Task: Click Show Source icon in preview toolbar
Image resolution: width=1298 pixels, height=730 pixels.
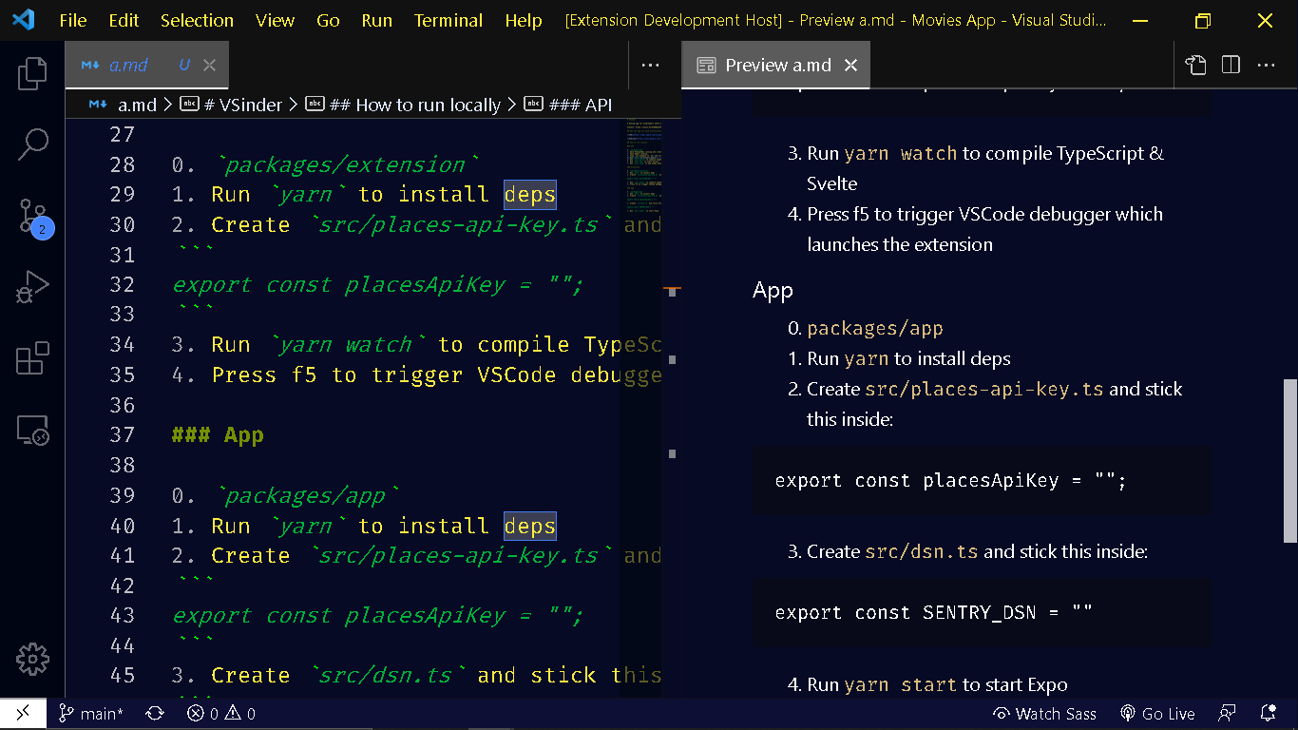Action: click(x=1195, y=65)
